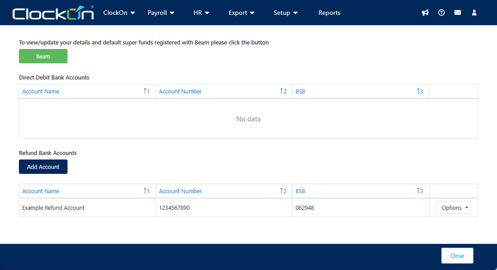The image size is (497, 270).
Task: Click the ClockOn logo
Action: (53, 13)
